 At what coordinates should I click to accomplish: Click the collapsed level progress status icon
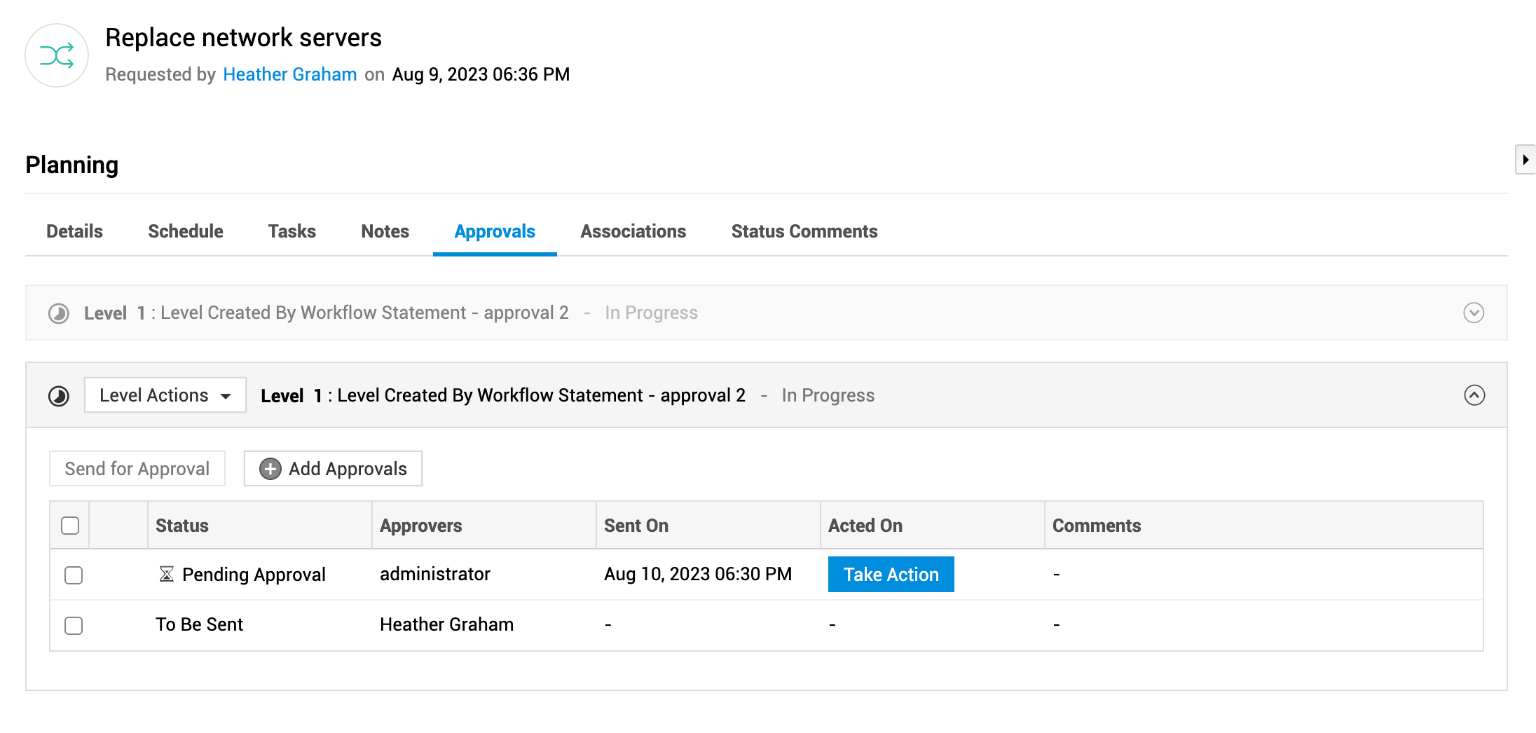(59, 313)
